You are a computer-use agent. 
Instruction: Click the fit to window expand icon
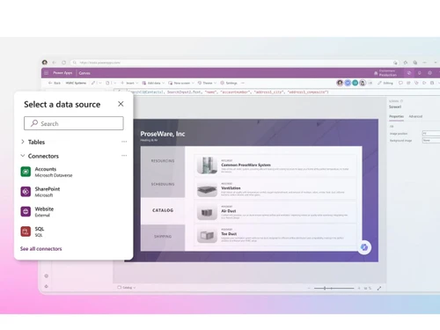(379, 289)
